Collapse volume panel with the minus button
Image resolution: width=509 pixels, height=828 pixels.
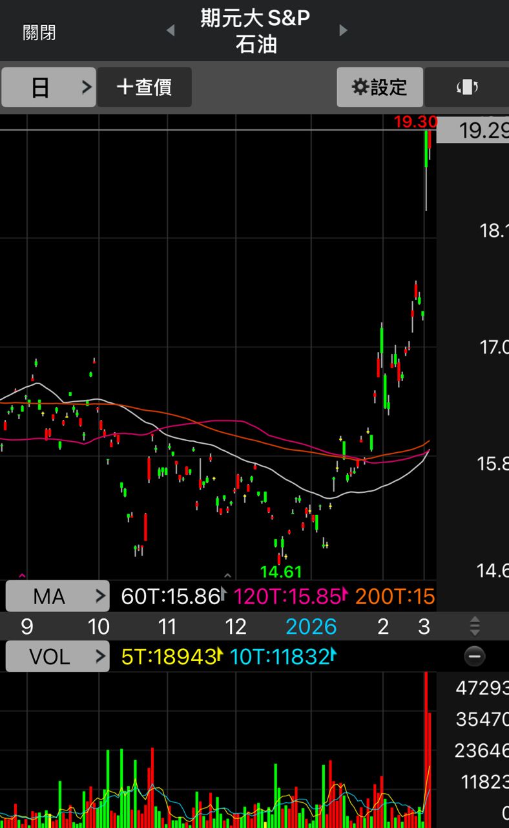475,657
